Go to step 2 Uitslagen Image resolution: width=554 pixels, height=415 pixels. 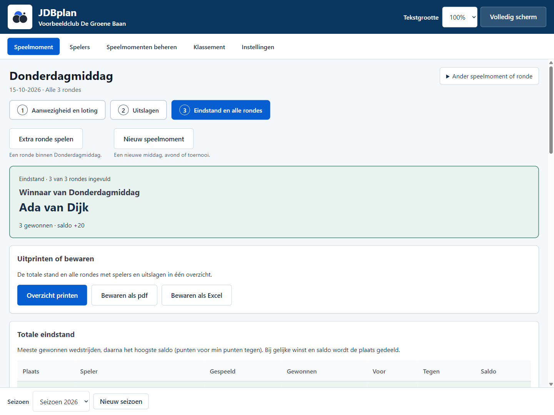coord(138,110)
